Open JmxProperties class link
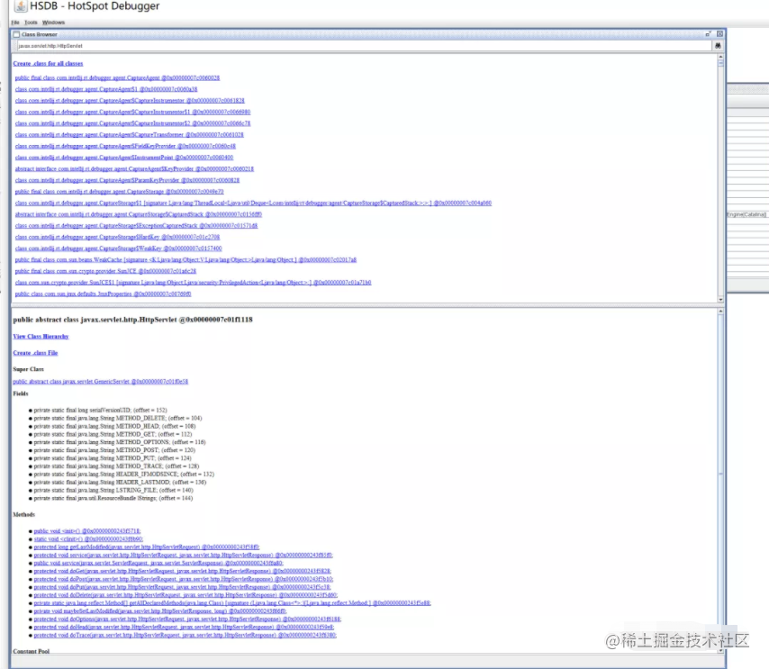 (x=103, y=294)
